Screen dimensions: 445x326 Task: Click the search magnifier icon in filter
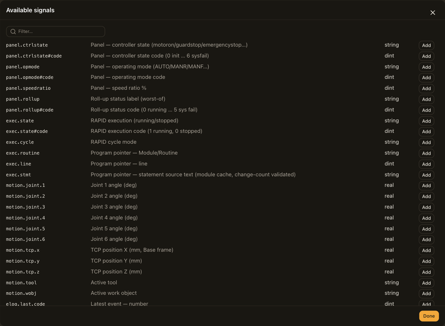(x=13, y=32)
